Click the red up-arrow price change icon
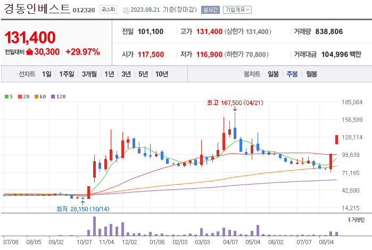This screenshot has height=250, width=372. pyautogui.click(x=29, y=52)
